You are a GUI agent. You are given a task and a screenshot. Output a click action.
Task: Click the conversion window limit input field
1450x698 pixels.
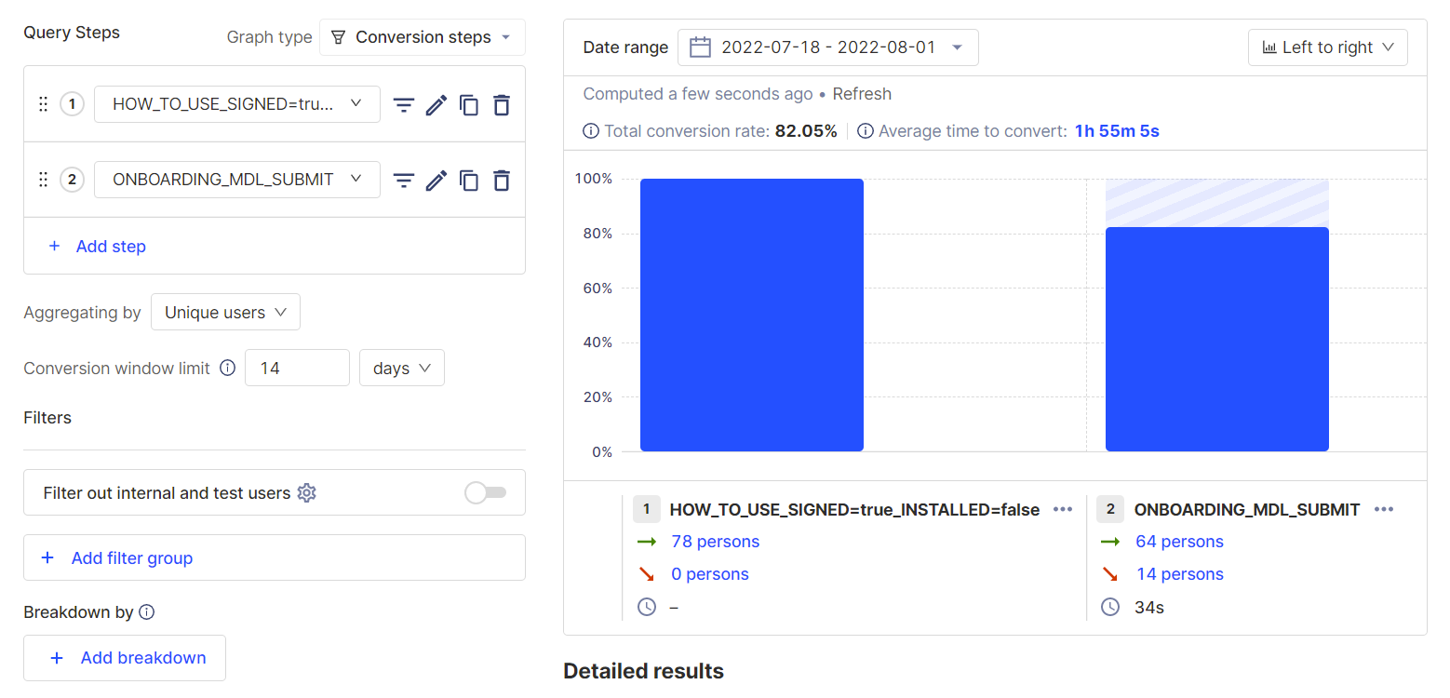296,368
